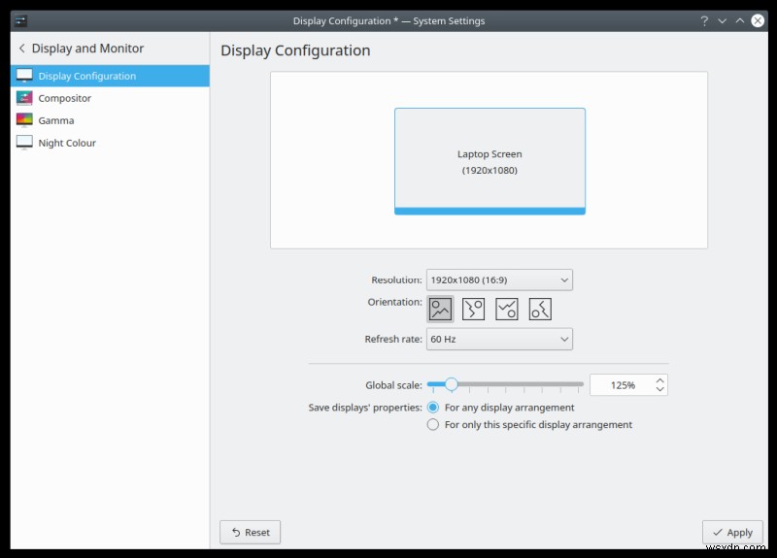
Task: Decrease global scale with the down arrow
Action: 660,389
